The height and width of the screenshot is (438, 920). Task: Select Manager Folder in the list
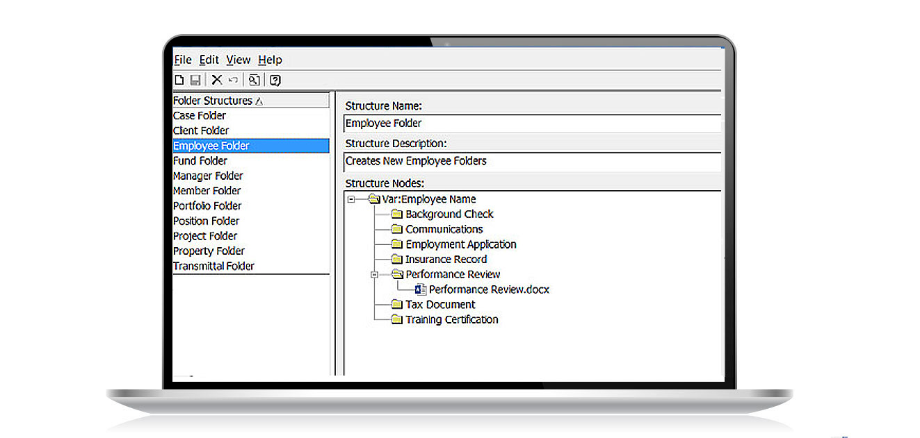click(x=208, y=176)
